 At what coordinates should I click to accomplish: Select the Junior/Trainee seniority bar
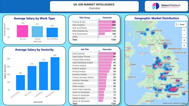click(20, 83)
